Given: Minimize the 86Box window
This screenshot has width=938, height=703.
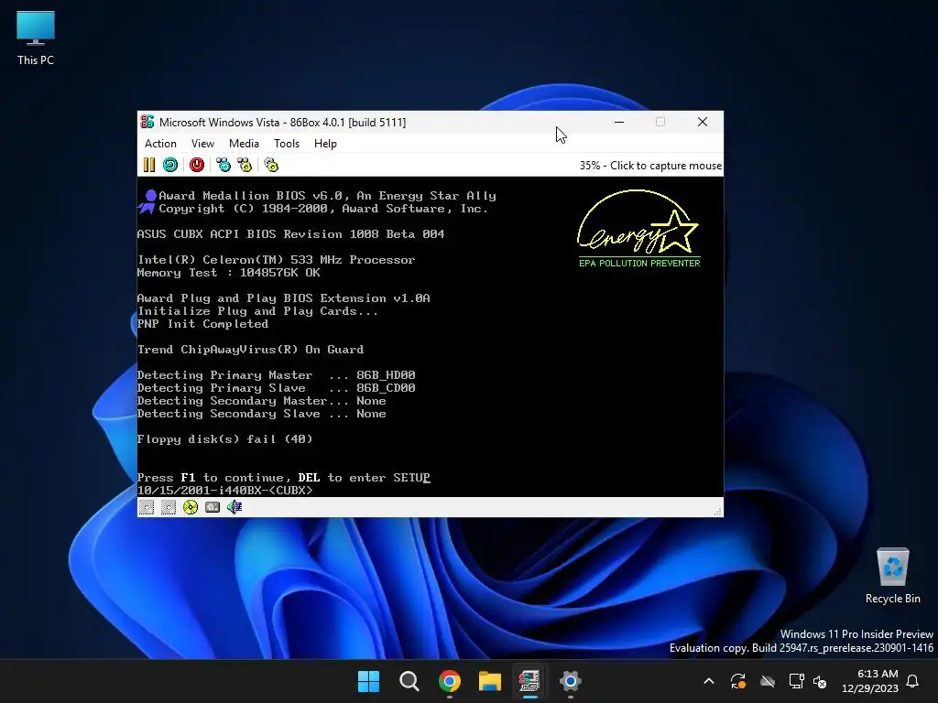Looking at the screenshot, I should tap(619, 122).
